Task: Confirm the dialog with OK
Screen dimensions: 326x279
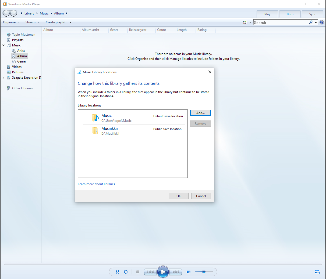Action: 179,196
